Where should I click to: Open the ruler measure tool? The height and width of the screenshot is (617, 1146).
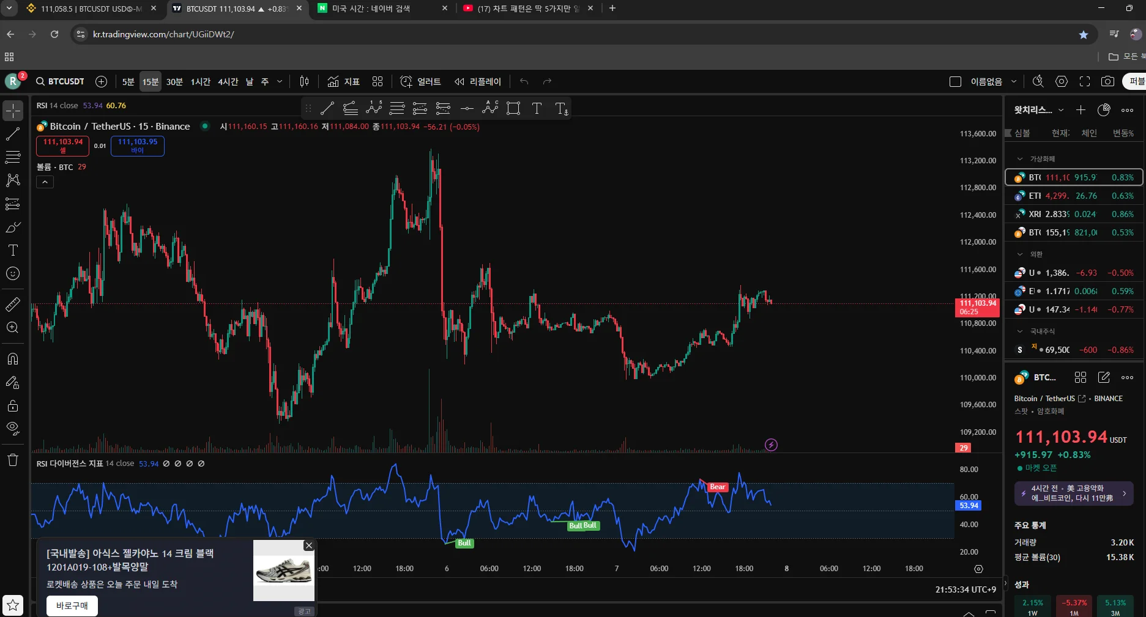pos(13,304)
